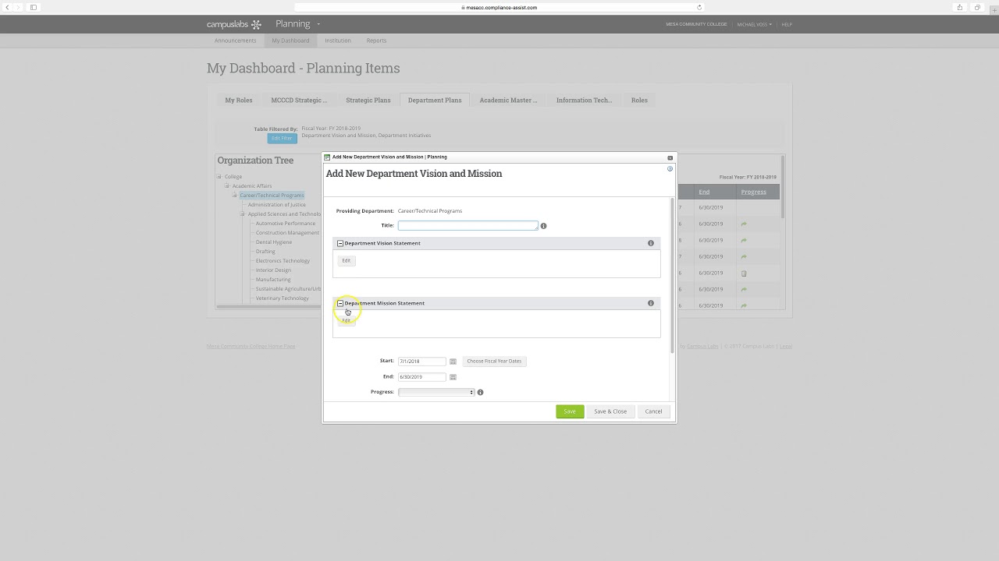
Task: Click the Save & Close button
Action: click(610, 411)
